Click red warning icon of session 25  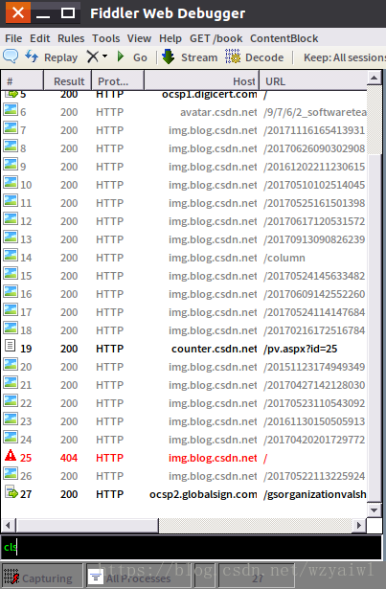[x=11, y=456]
